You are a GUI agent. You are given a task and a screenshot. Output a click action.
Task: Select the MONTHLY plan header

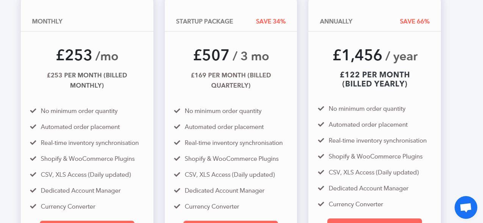(x=47, y=21)
